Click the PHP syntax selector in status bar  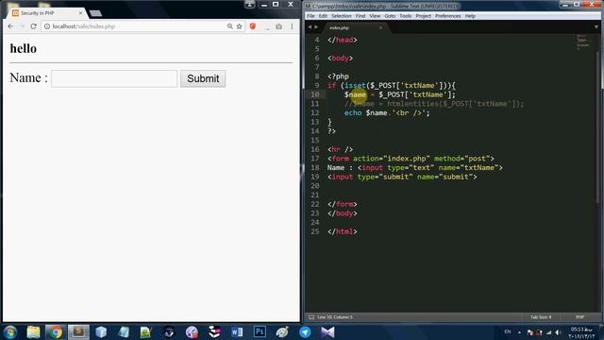579,317
